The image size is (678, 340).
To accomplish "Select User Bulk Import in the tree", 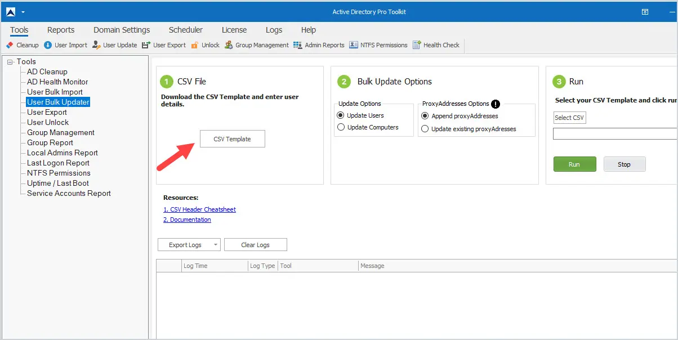I will (55, 92).
